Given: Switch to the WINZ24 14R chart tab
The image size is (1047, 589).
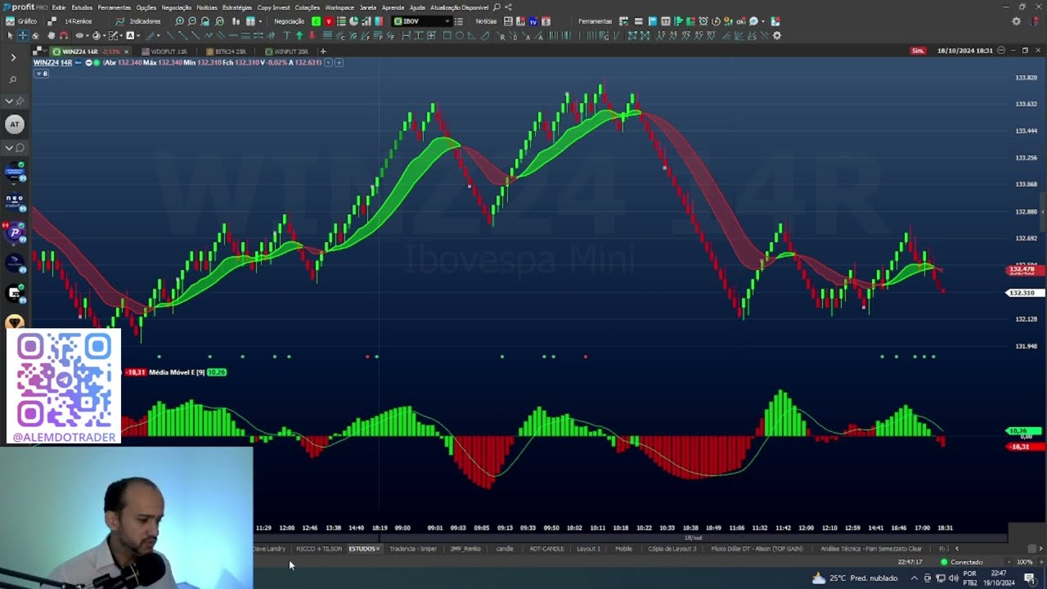Looking at the screenshot, I should [80, 51].
